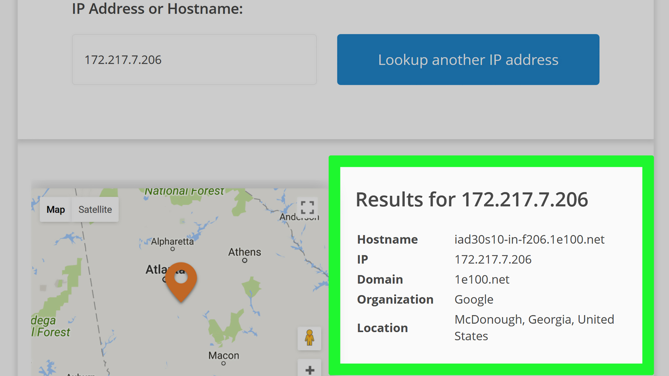Click the Google organization value
This screenshot has width=669, height=376.
(474, 299)
